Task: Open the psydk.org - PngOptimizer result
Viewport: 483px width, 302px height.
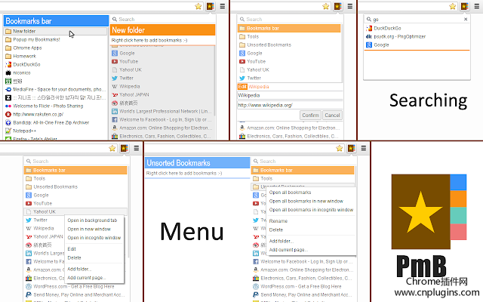Action: point(417,36)
